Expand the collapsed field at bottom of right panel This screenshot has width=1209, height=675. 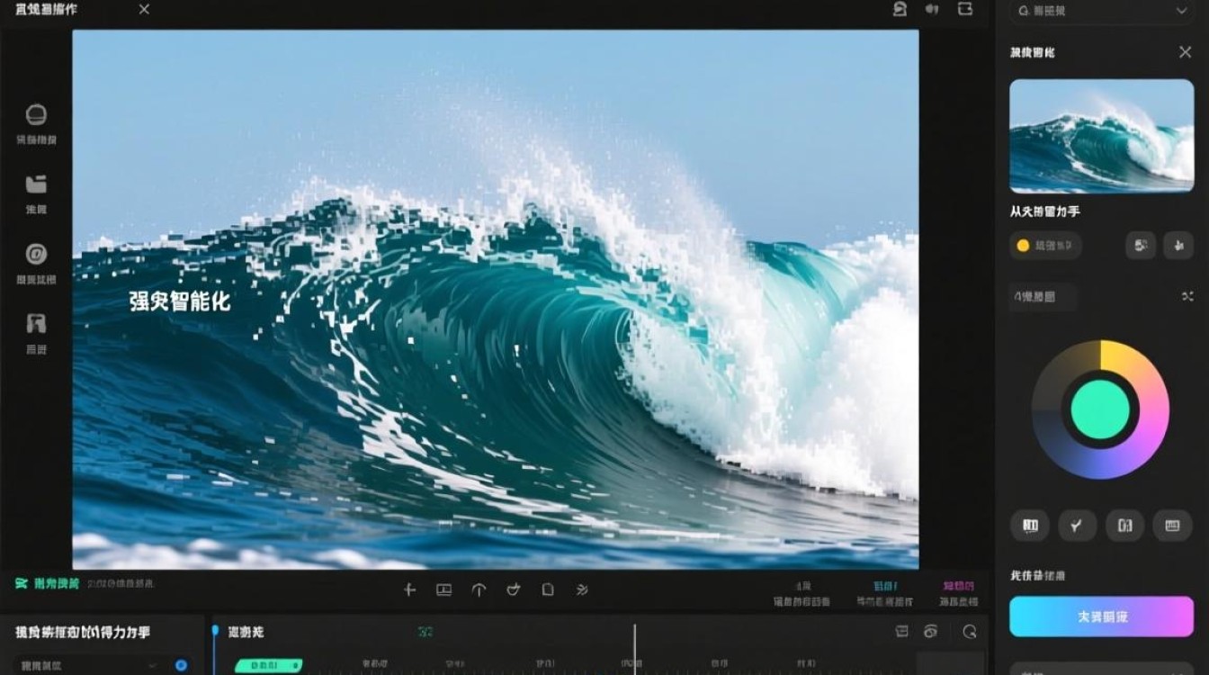pos(1101,668)
